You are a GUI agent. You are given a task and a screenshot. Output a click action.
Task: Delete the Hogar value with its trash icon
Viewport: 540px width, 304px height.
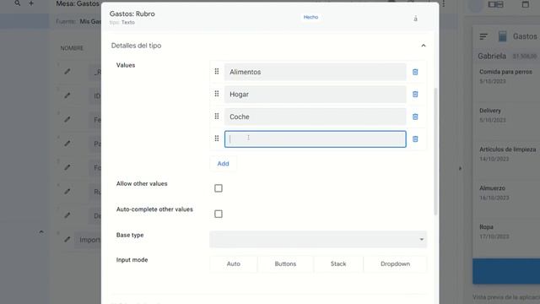415,94
